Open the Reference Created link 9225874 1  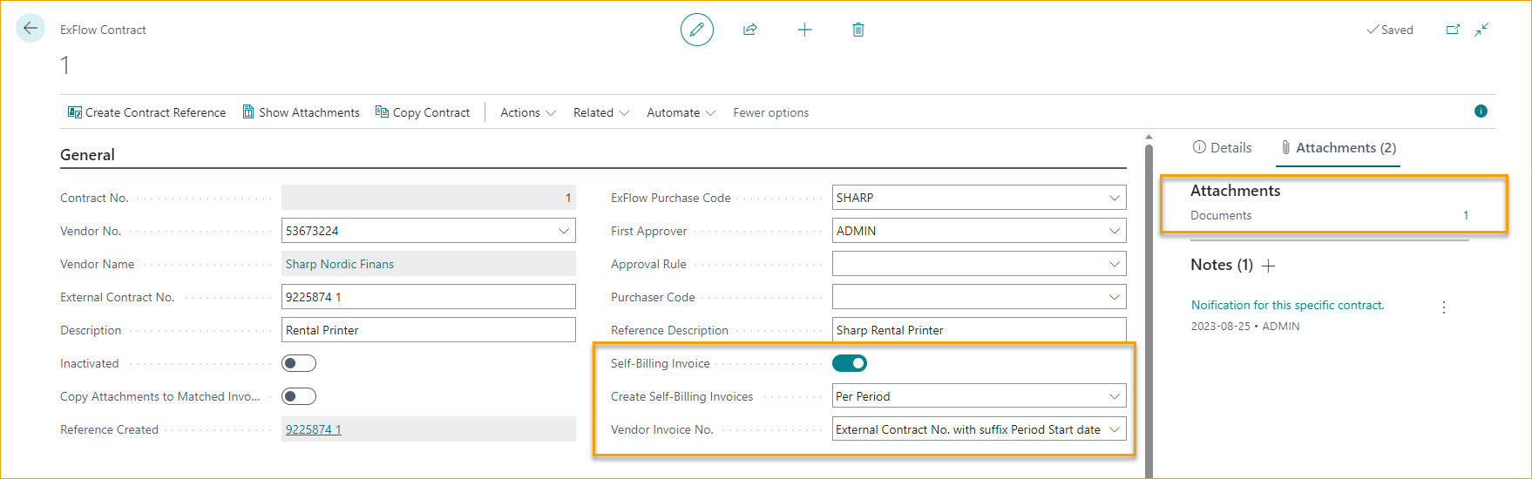[x=314, y=429]
